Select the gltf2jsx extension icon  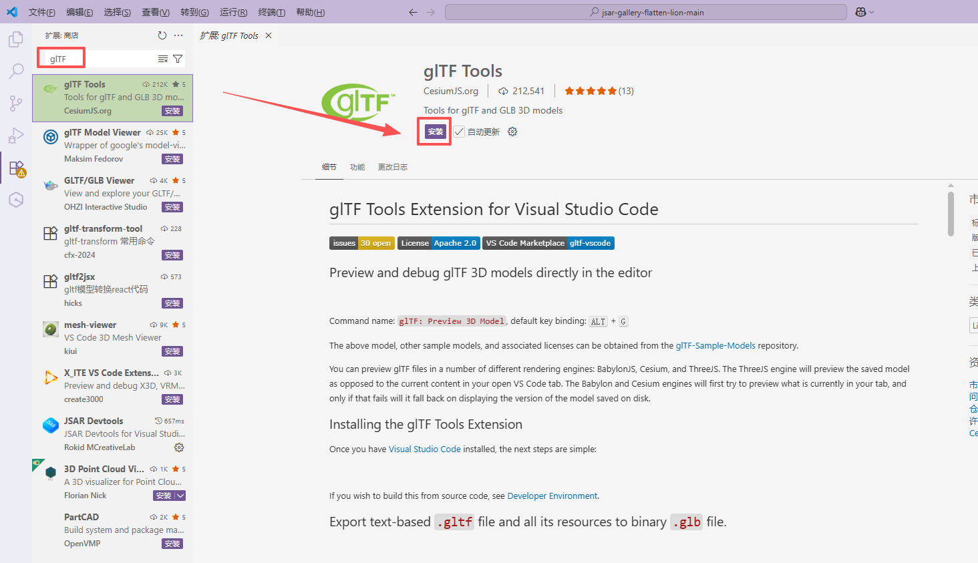pos(51,281)
